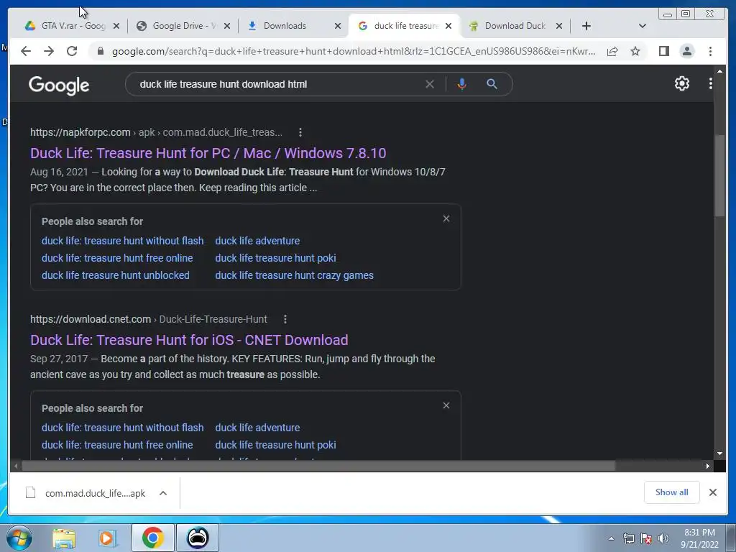Search duck life: treasure hunt free online in first box
Screen dimensions: 736x552
(x=117, y=258)
